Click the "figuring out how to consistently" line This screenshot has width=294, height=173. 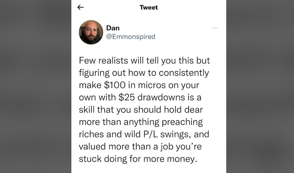[x=144, y=73]
